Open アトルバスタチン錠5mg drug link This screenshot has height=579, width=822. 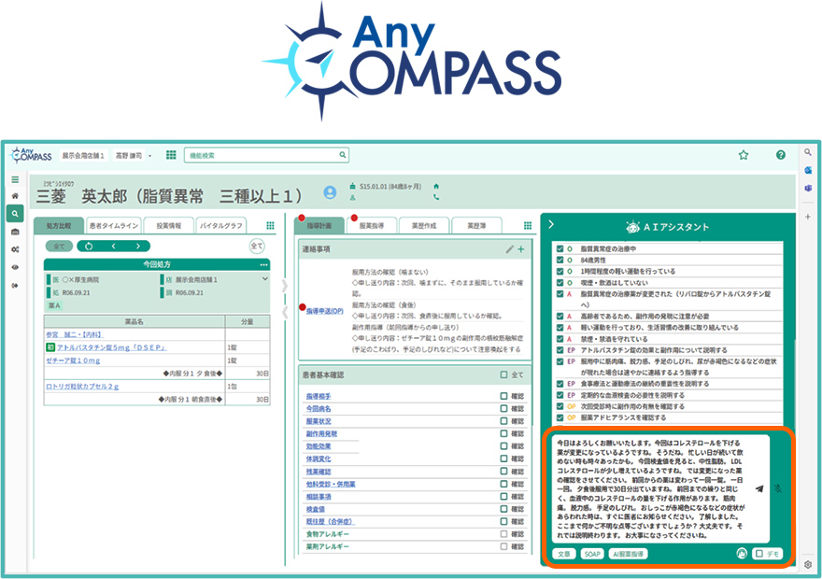[x=112, y=347]
